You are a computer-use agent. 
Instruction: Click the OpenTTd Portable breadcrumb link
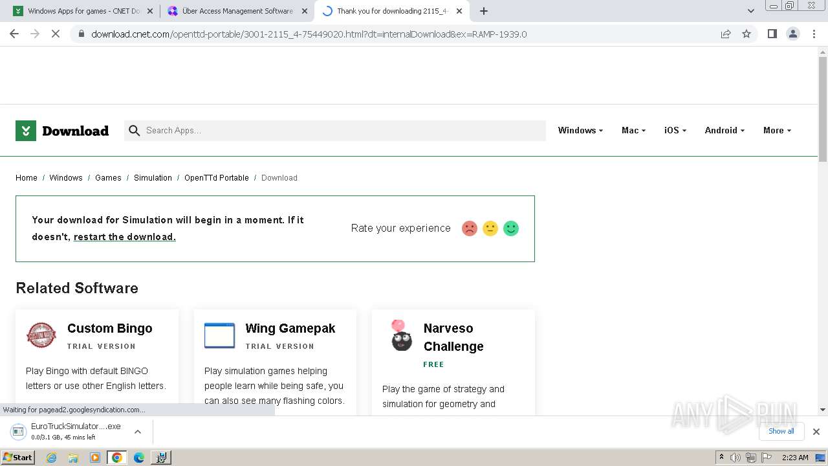216,178
